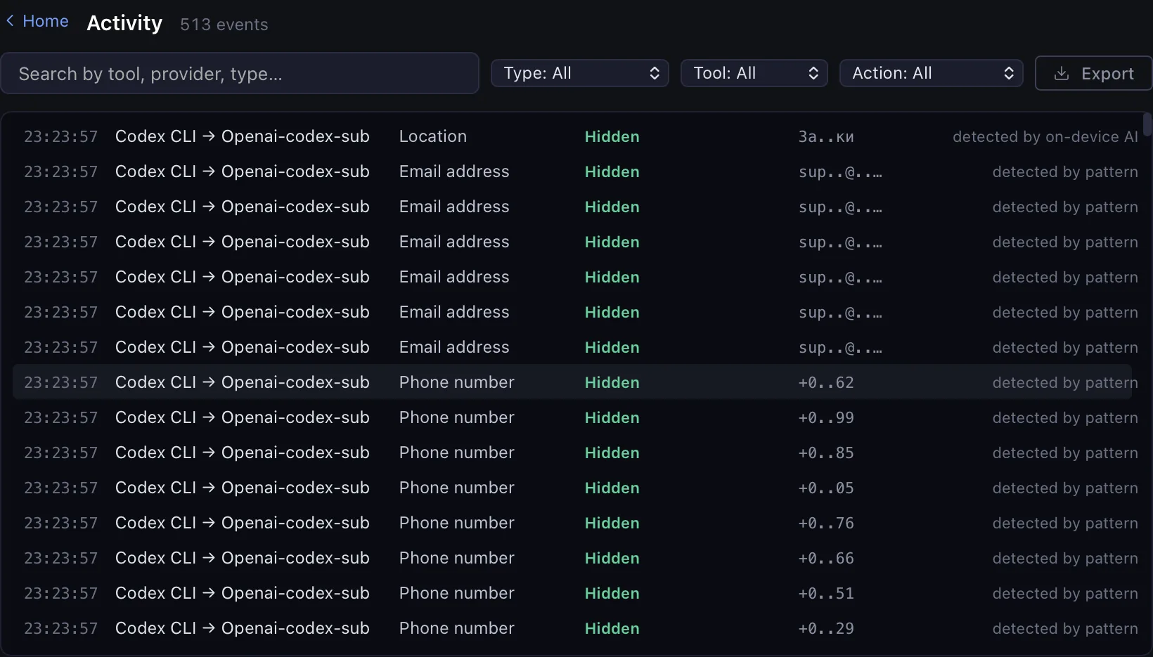Select the Location row with За..ки

(572, 136)
